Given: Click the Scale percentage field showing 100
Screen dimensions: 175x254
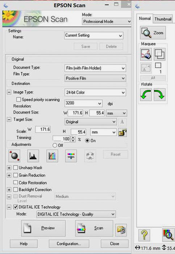Looking at the screenshot, I should [62, 139].
